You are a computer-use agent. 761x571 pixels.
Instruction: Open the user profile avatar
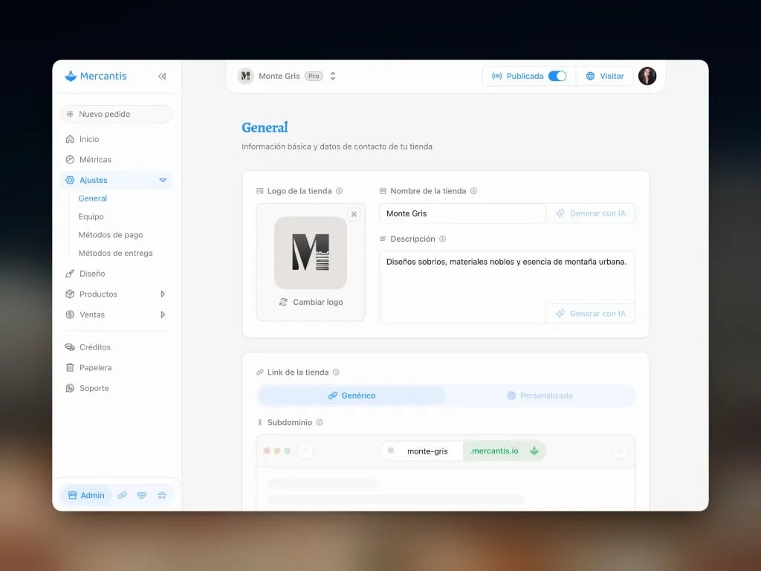click(647, 77)
